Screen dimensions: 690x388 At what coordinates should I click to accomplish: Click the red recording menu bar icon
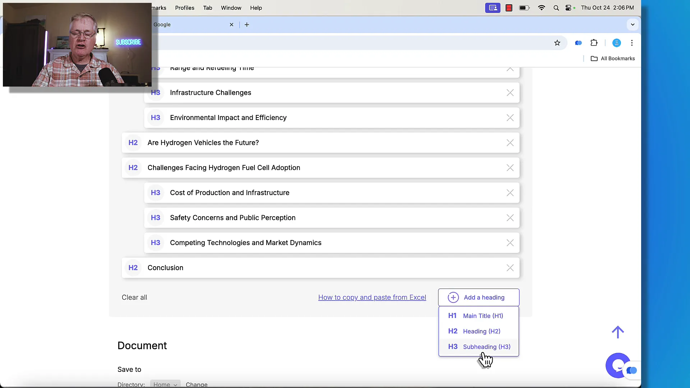[x=509, y=8]
